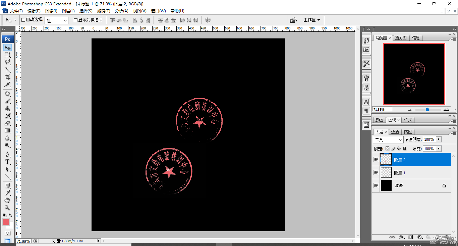Hide 背景 layer with eye icon
Screen dimensions: 458x246
click(x=376, y=185)
